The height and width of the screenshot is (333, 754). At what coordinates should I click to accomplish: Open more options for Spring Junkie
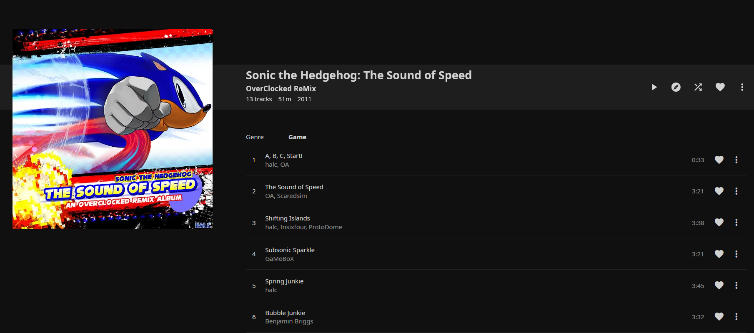point(736,285)
